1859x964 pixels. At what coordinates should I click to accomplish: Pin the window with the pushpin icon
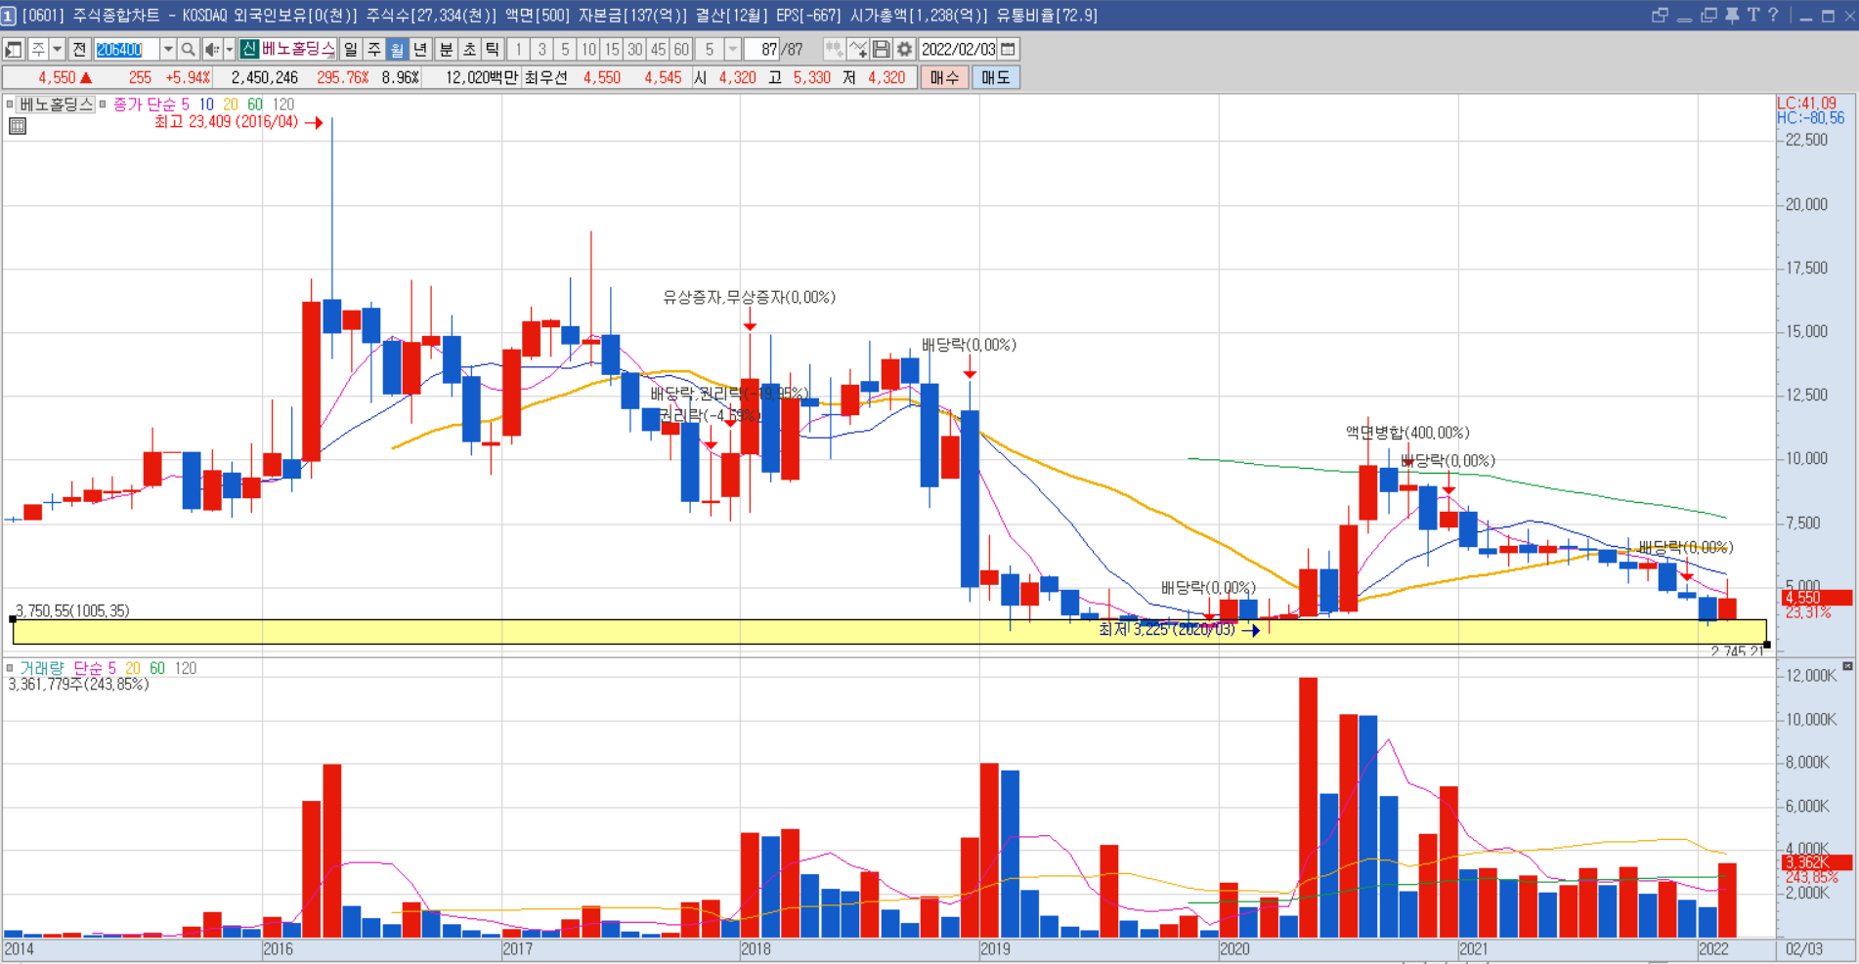pyautogui.click(x=1732, y=15)
